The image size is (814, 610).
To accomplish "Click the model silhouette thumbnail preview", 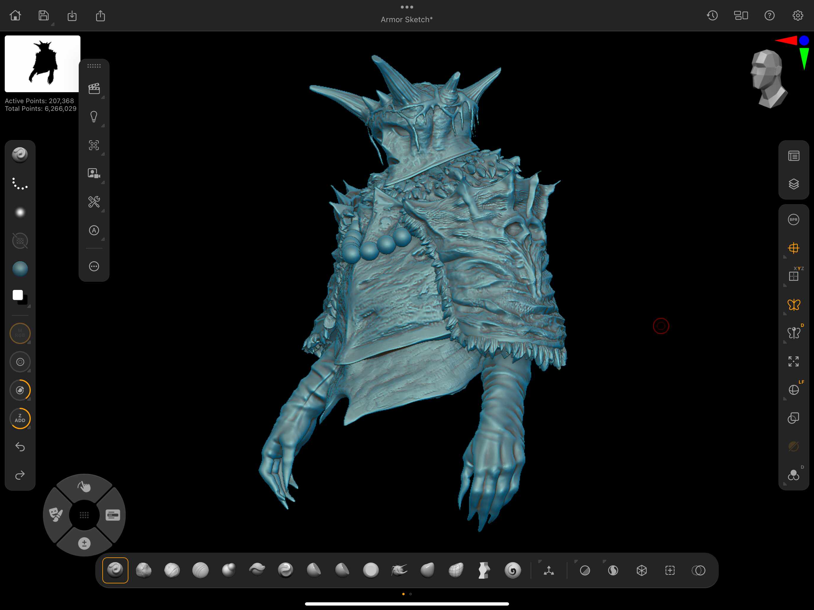I will [42, 64].
